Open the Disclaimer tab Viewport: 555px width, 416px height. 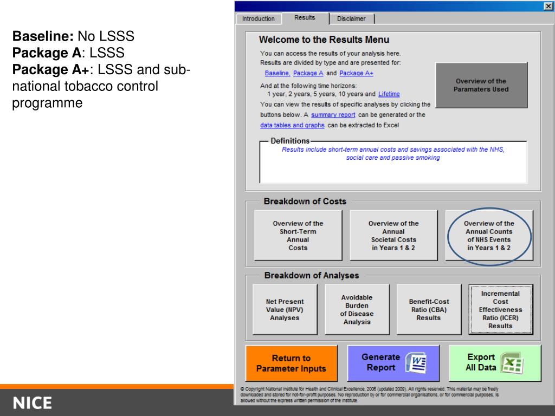click(351, 19)
